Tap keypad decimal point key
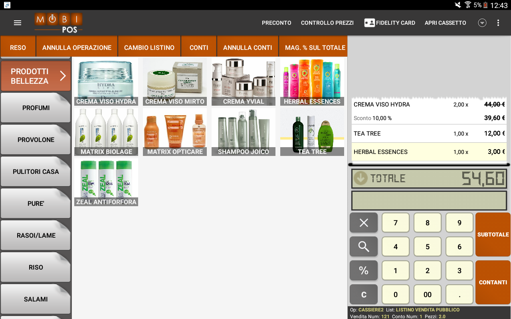This screenshot has height=319, width=511. point(460,294)
